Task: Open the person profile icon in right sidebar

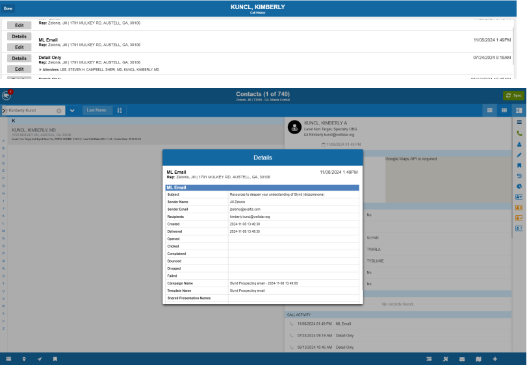Action: point(519,145)
